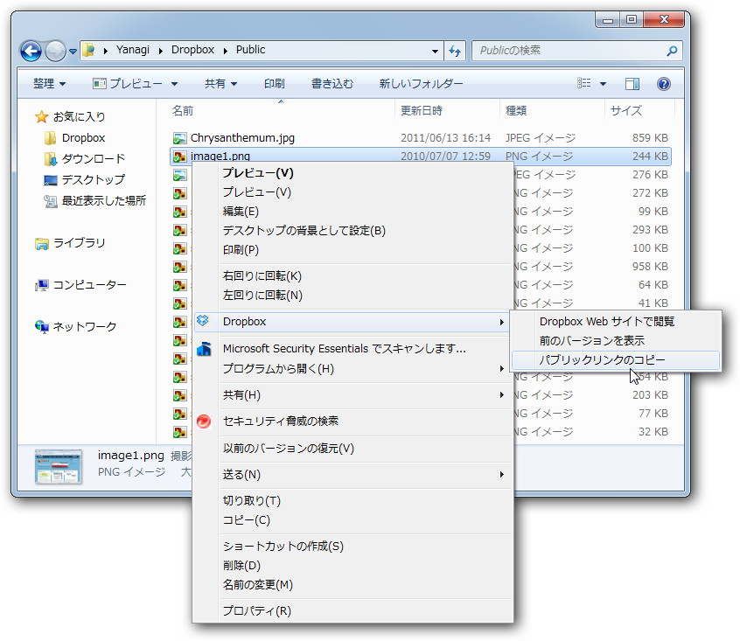Open the 整理 dropdown menu
Image resolution: width=740 pixels, height=641 pixels.
pyautogui.click(x=48, y=83)
